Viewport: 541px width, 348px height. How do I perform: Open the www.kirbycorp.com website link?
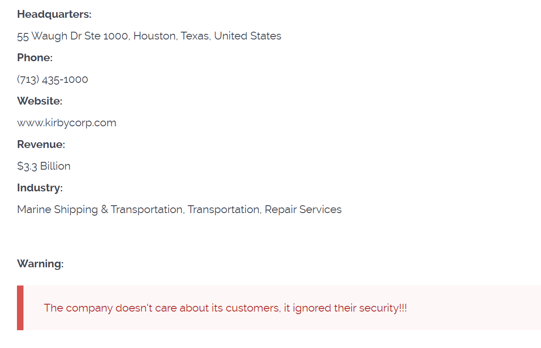click(66, 123)
